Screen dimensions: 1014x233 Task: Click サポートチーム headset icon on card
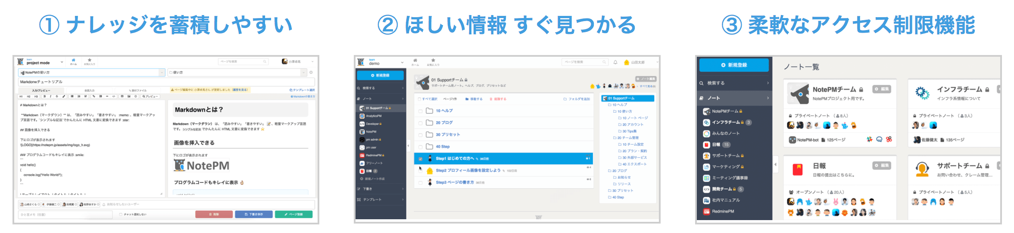[x=922, y=170]
